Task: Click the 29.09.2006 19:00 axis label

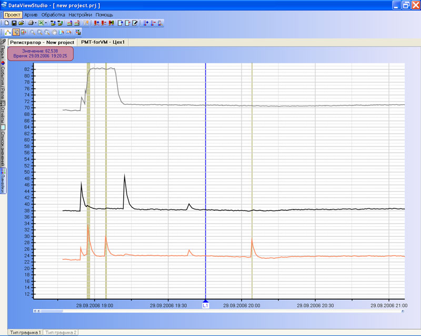Action: click(95, 306)
